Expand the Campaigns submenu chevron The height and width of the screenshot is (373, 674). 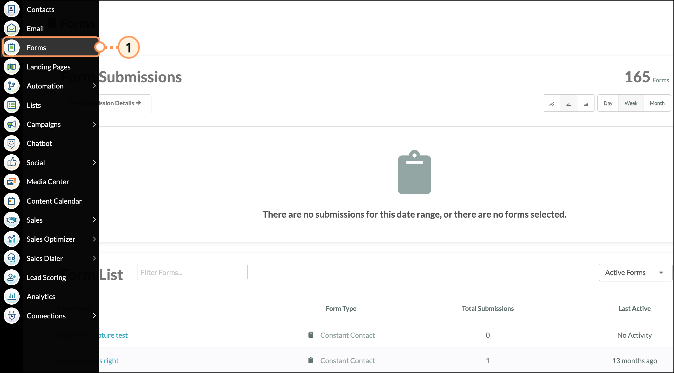pyautogui.click(x=94, y=124)
